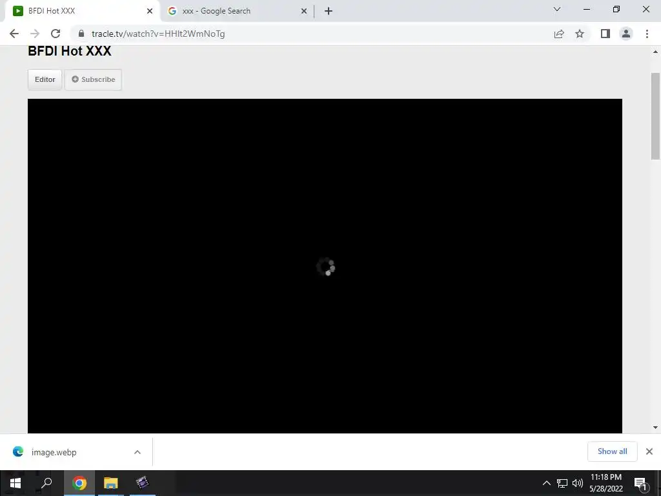
Task: Open the downloaded image.webp file
Action: pos(54,452)
